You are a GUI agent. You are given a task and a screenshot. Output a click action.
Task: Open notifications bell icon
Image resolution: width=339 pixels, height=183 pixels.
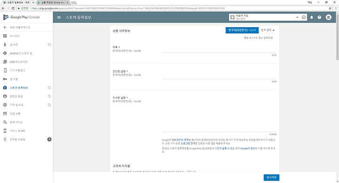coord(312,17)
